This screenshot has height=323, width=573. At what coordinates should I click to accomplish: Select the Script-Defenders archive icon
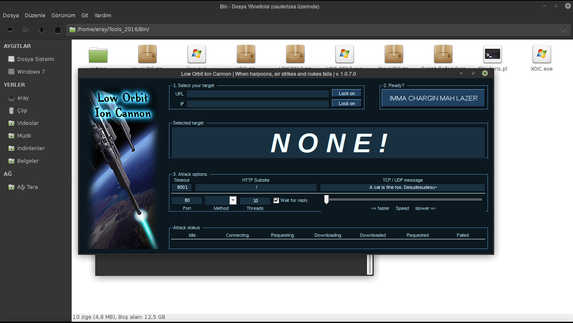coord(443,54)
